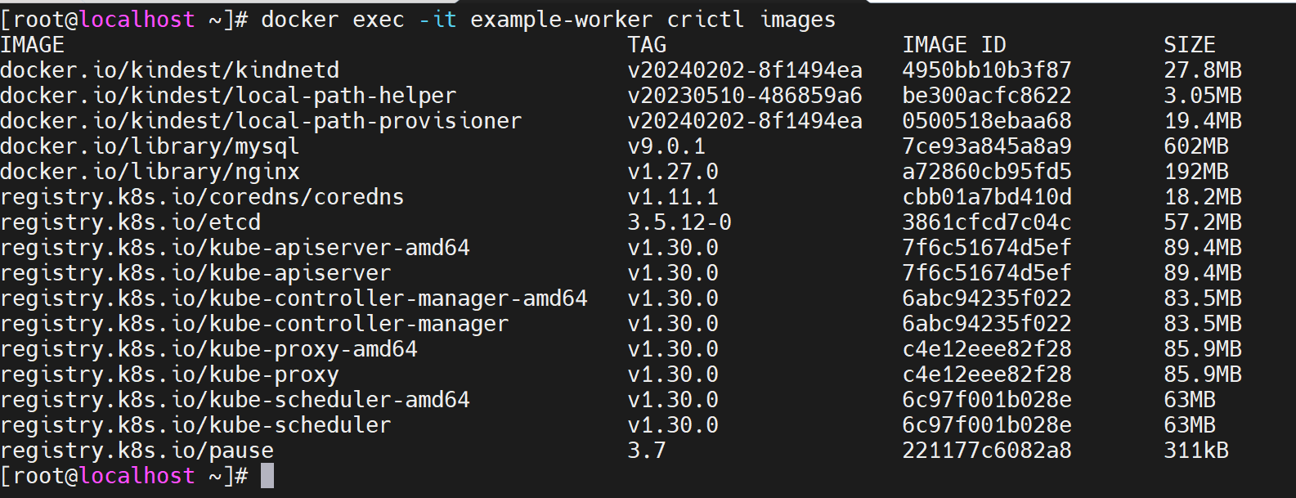
Task: Click the IMAGE ID column header
Action: 953,45
